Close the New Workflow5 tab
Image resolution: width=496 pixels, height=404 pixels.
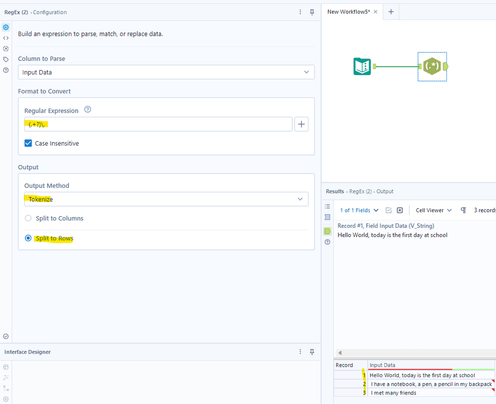coord(375,12)
